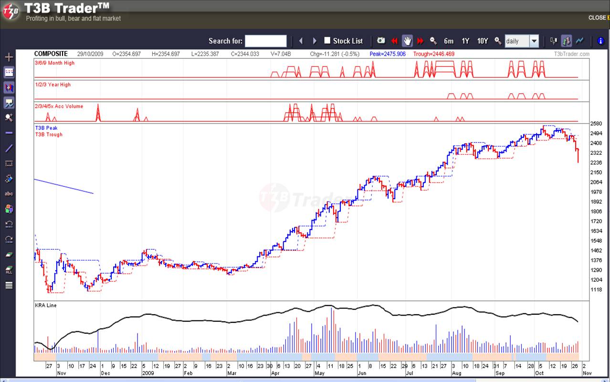Select the hand pan tool
The height and width of the screenshot is (382, 610).
[x=407, y=41]
